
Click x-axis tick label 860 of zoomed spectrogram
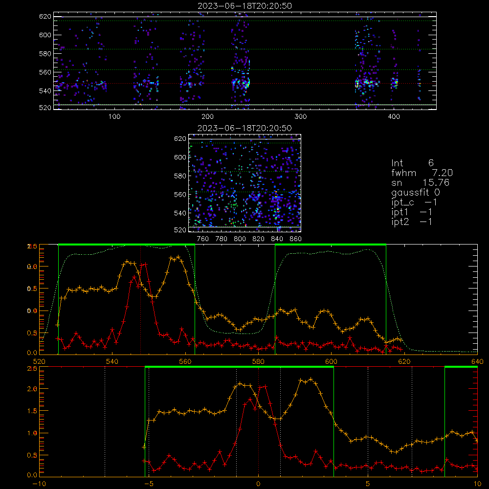[x=295, y=239]
